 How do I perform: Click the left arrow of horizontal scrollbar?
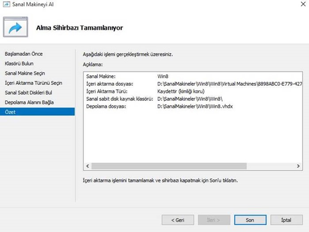coord(88,166)
